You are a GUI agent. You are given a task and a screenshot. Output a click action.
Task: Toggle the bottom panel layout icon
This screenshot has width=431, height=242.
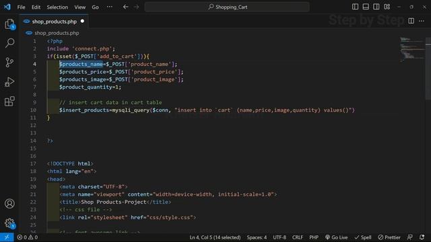click(x=366, y=7)
